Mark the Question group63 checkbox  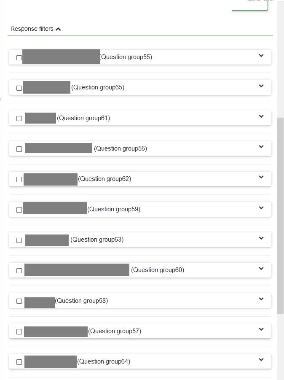click(19, 240)
